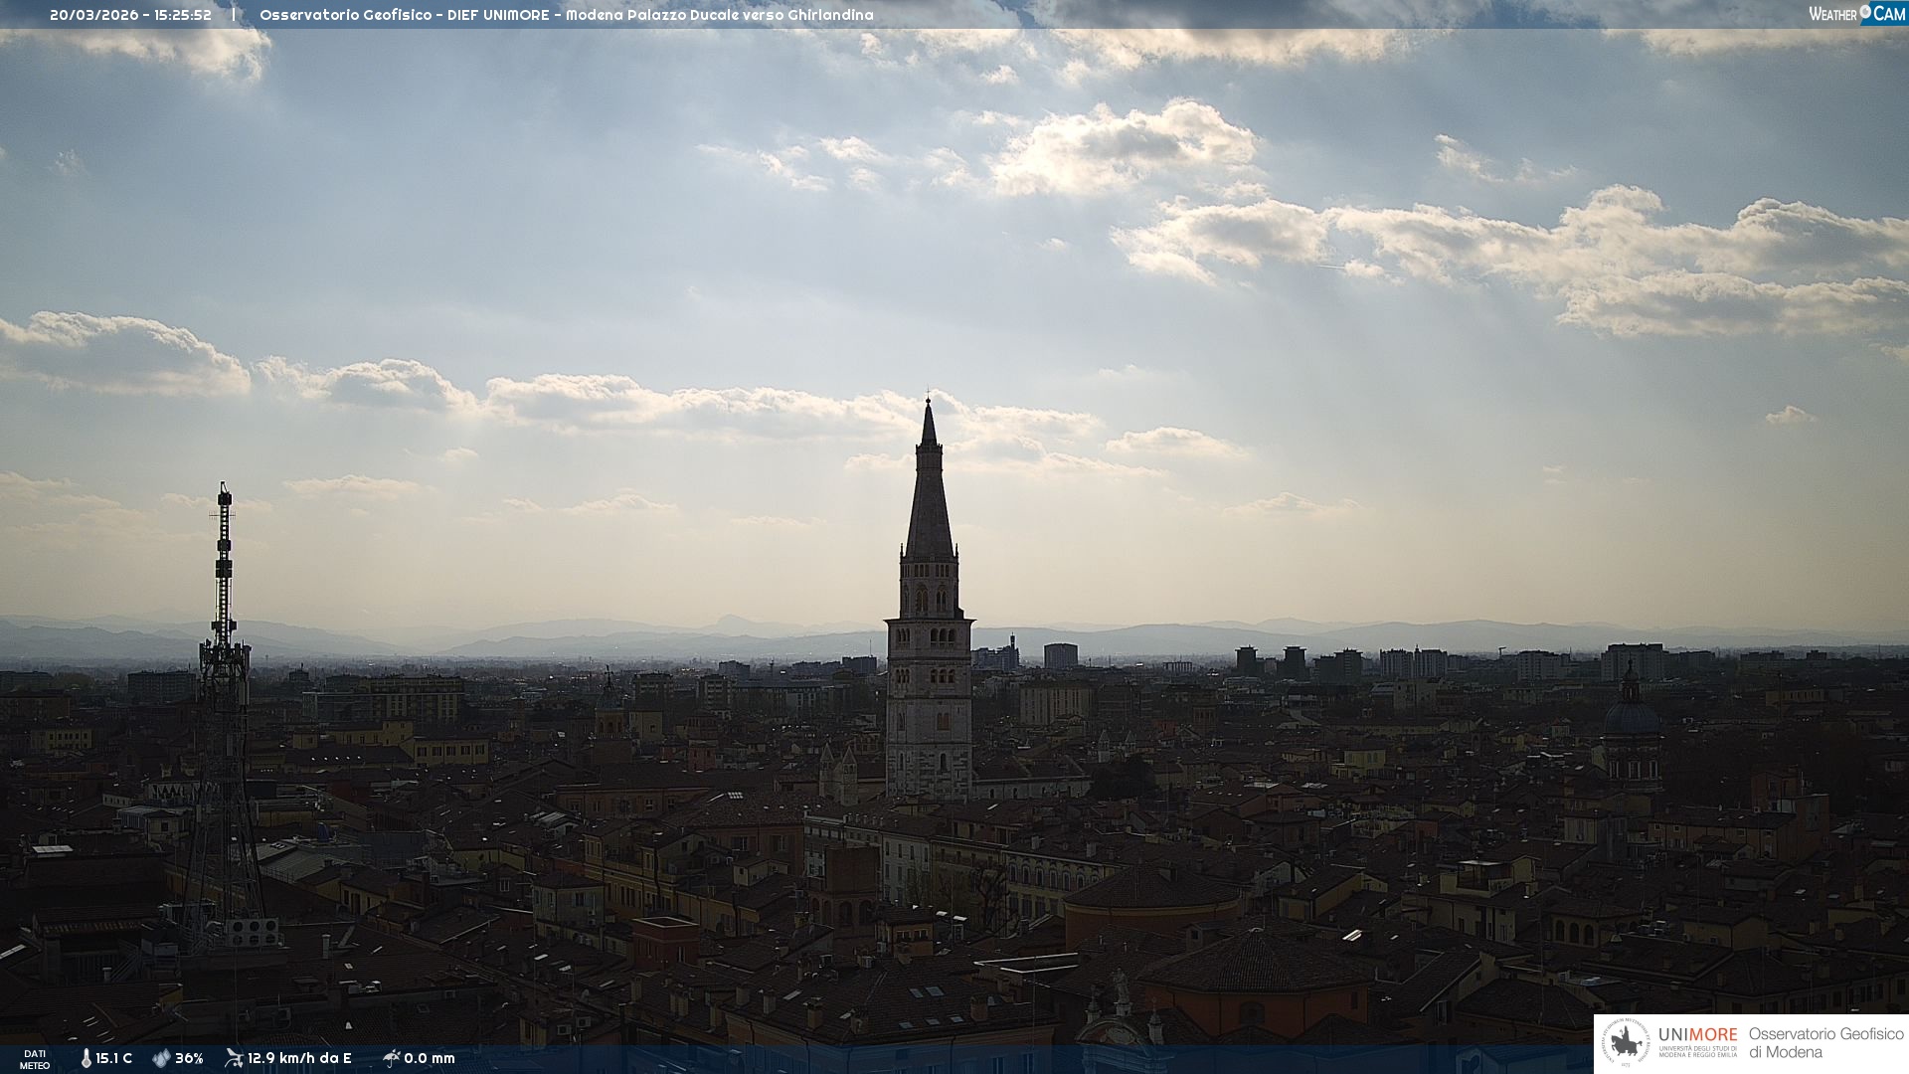
Task: Click the 0.0 mm rainfall value
Action: coord(430,1058)
